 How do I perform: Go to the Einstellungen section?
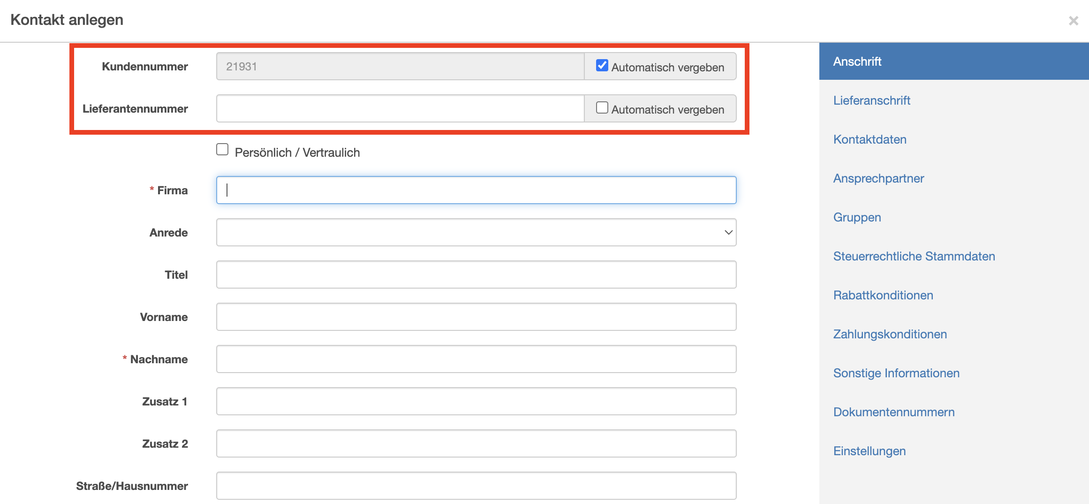point(869,451)
